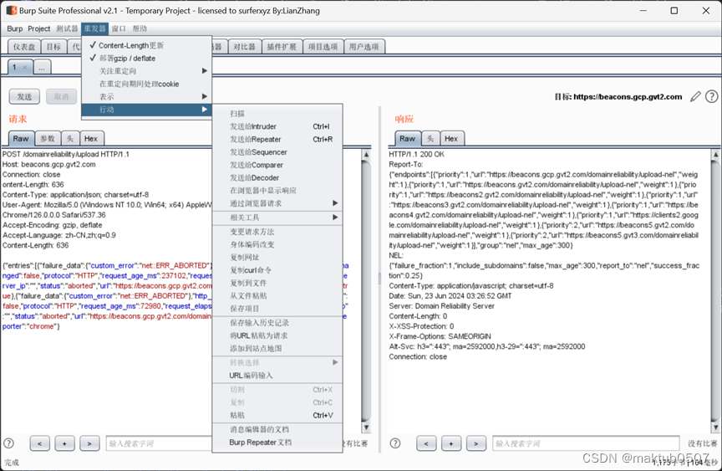Open 窗口 menu in menu bar
The width and height of the screenshot is (722, 471).
[x=119, y=28]
